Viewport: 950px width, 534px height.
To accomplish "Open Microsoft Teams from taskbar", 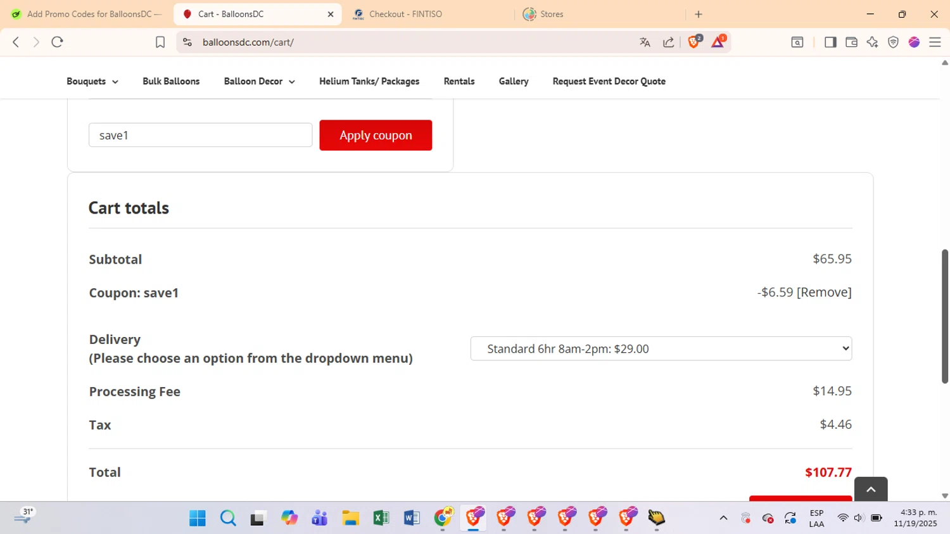I will [x=320, y=518].
